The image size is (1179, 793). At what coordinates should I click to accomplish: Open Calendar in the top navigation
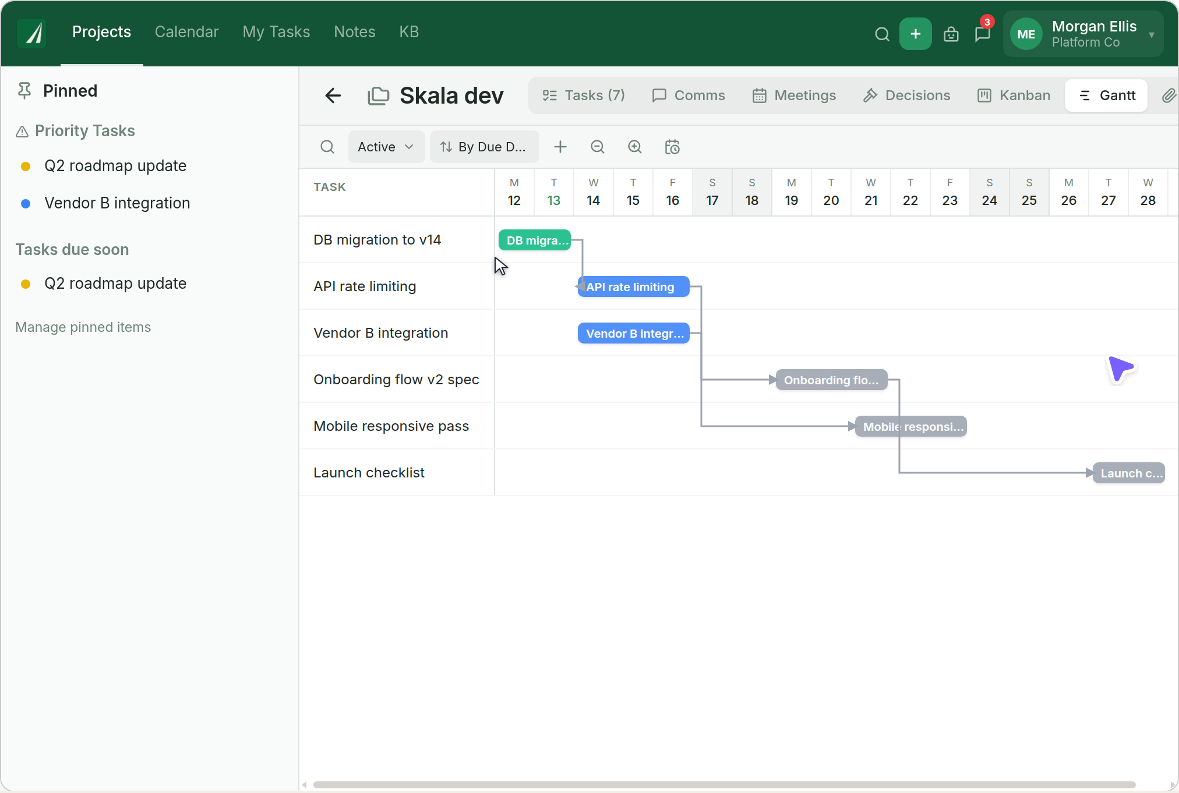pos(186,32)
